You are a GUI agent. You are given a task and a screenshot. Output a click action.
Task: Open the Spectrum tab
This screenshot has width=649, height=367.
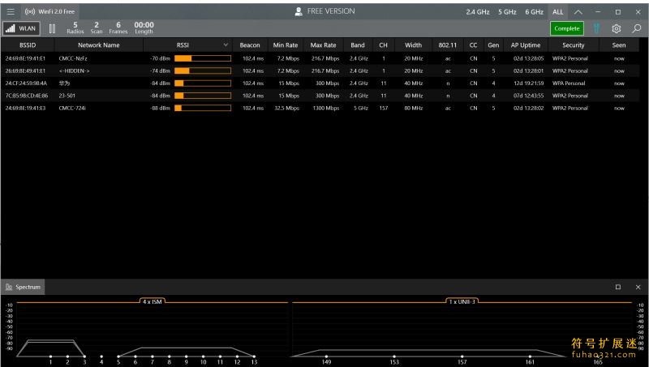23,287
